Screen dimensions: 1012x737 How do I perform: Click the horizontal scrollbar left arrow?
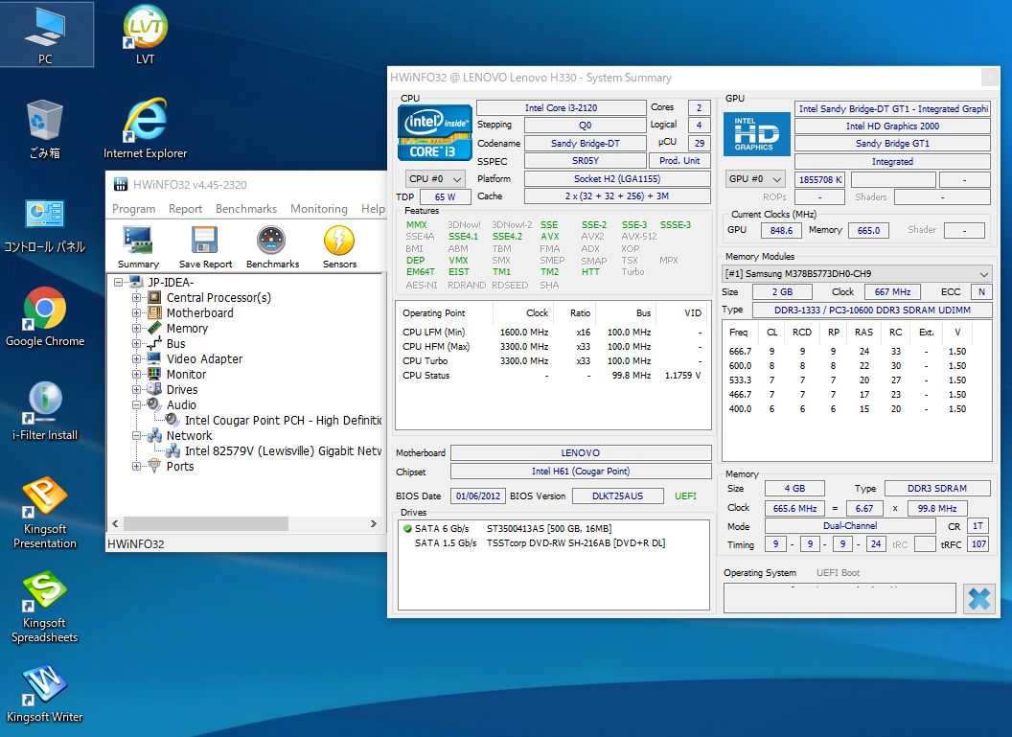(116, 524)
